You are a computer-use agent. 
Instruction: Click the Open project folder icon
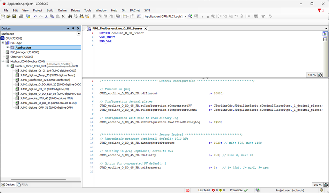coord(9,16)
